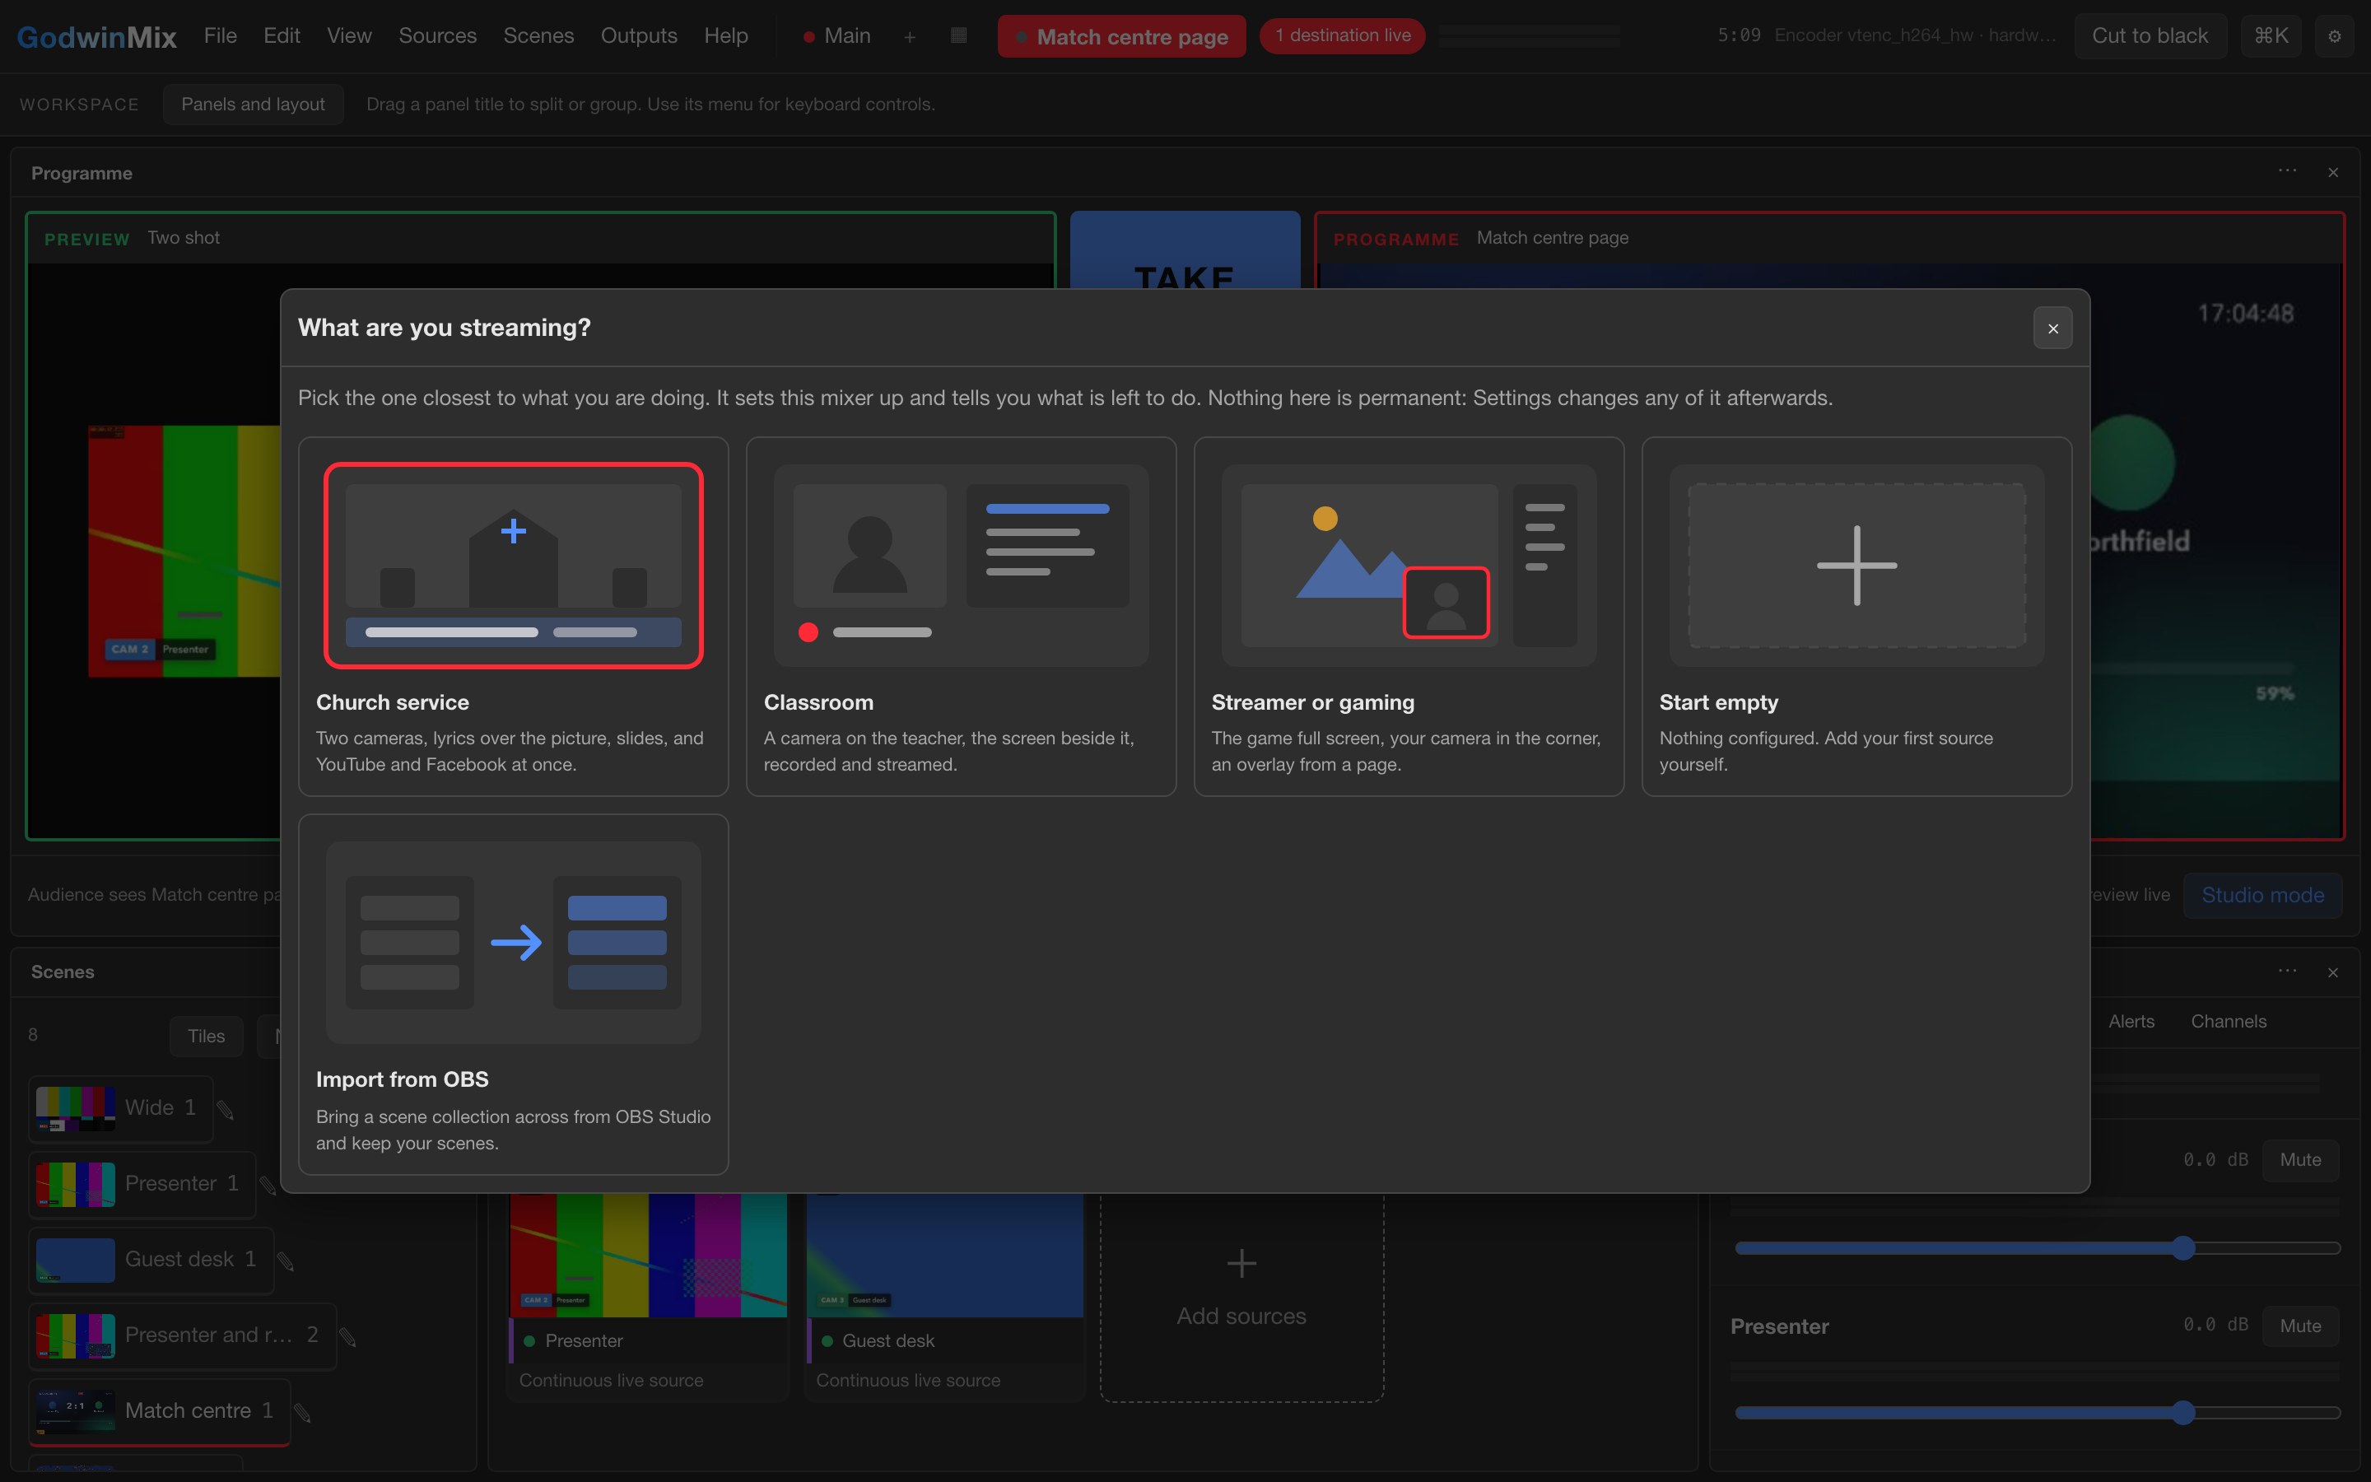The width and height of the screenshot is (2371, 1482).
Task: Open the ⌘K command palette
Action: pyautogui.click(x=2270, y=36)
